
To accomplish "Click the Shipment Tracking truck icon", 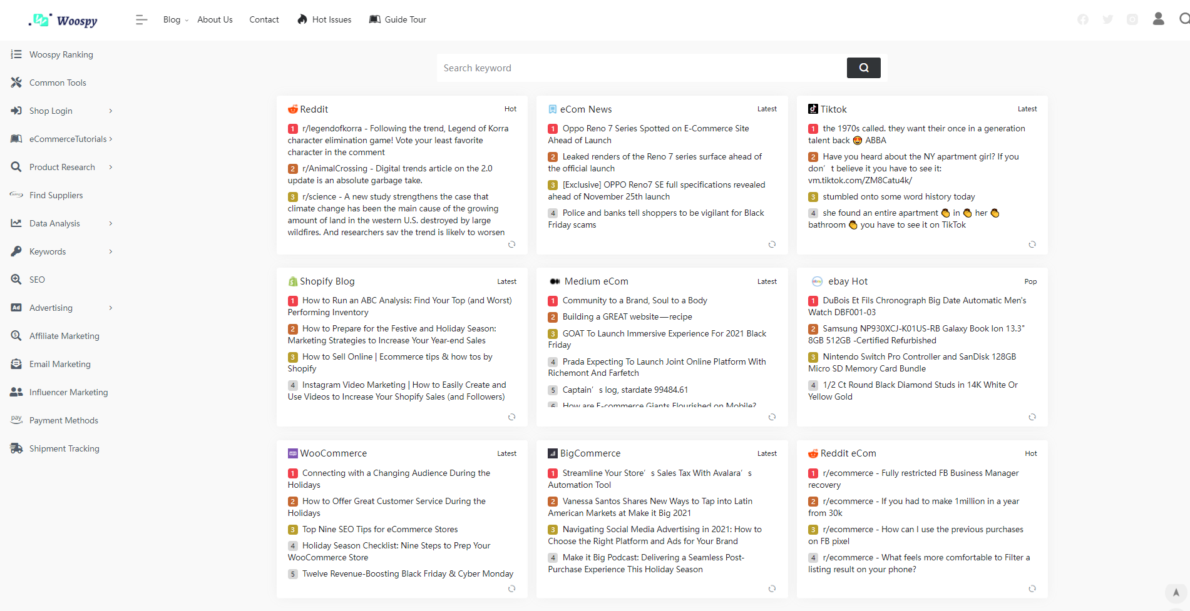I will tap(16, 448).
